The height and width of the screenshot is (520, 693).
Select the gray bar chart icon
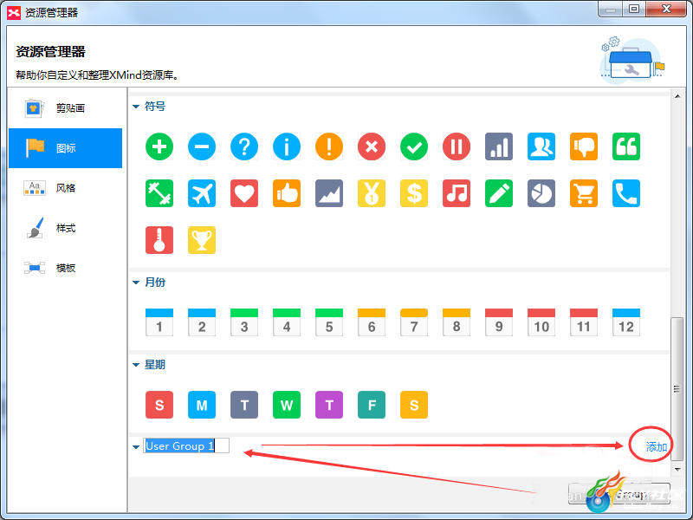coord(499,146)
